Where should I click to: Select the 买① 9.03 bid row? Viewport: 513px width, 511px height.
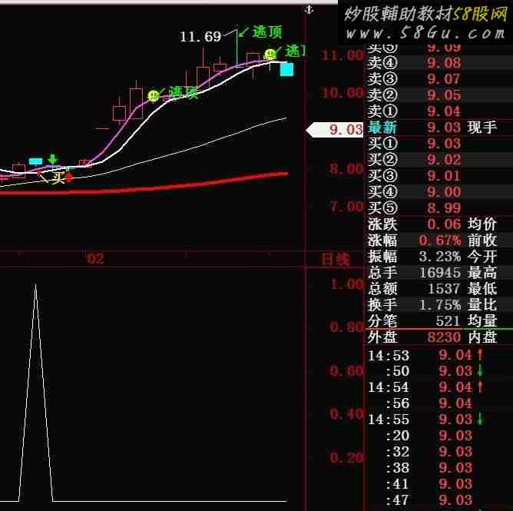439,144
